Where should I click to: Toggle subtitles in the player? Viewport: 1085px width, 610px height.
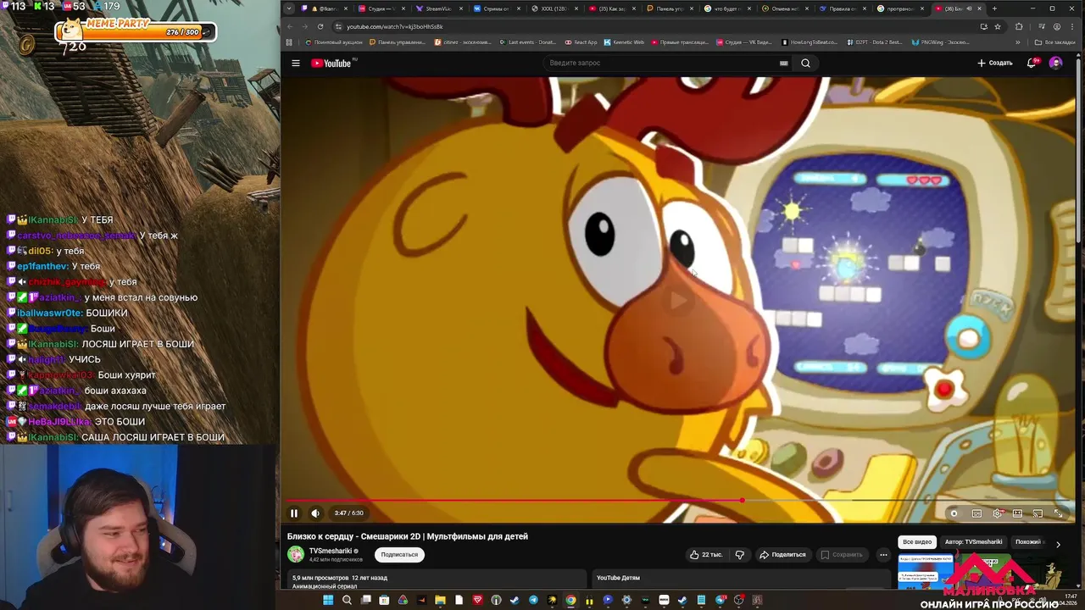(976, 513)
